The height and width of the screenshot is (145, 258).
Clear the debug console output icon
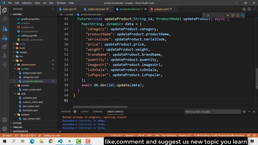244,112
